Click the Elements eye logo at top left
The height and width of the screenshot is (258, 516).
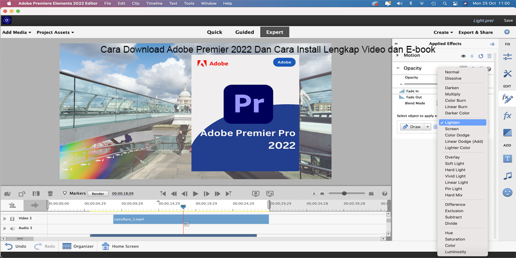[7, 21]
